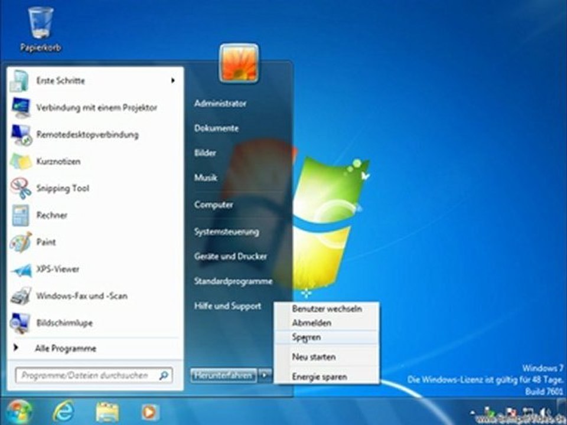Click the Snipping Tool scissors icon

[21, 188]
